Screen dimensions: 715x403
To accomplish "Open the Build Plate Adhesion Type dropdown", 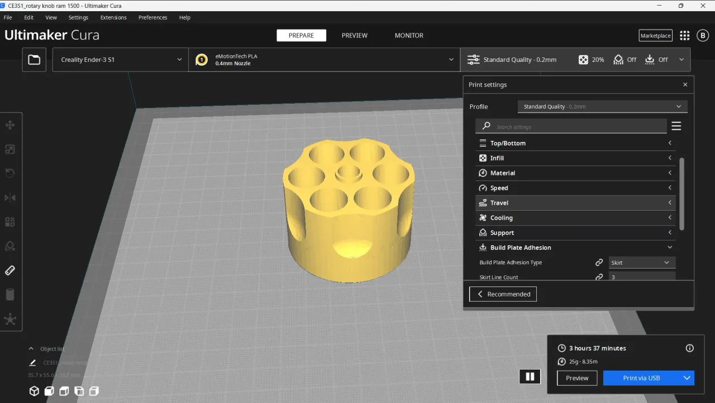I will tap(641, 262).
